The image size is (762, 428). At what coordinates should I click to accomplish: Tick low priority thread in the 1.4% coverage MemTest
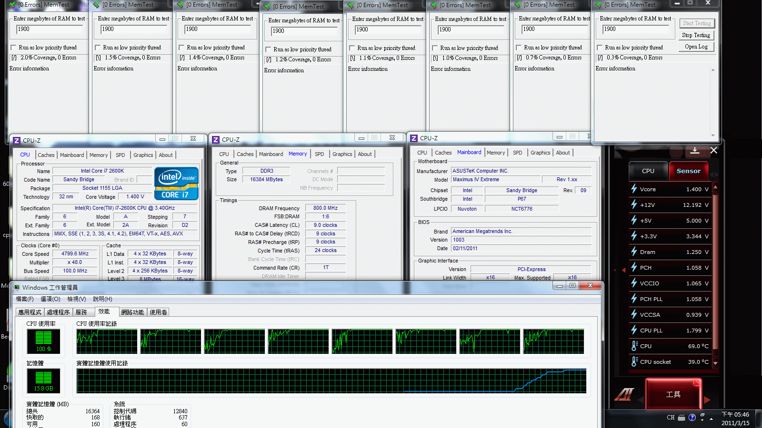click(181, 48)
